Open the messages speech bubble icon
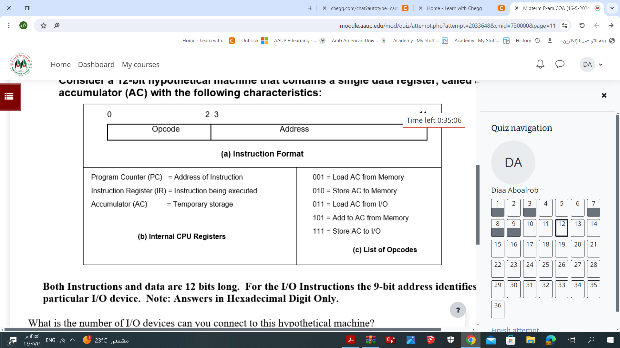Screen dimensions: 620x348 (x=560, y=64)
